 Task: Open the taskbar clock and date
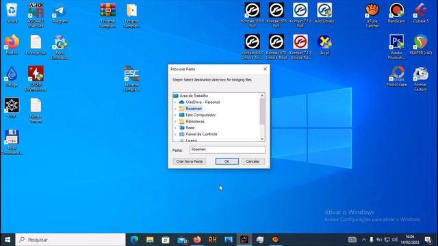(410, 240)
